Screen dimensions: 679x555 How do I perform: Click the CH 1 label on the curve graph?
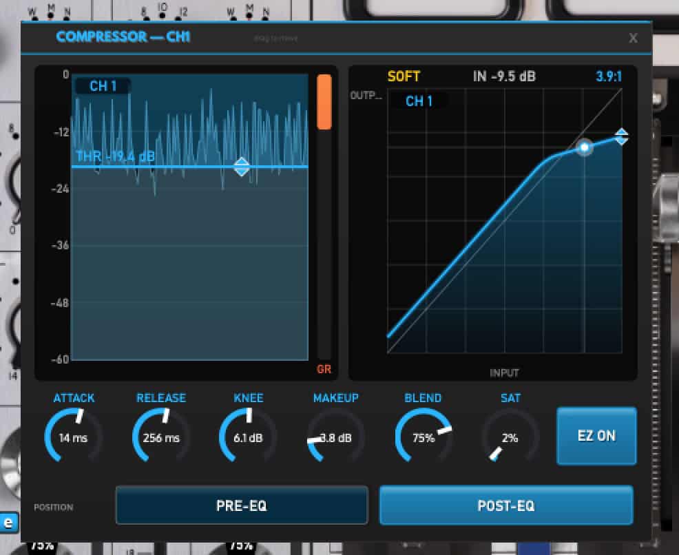[x=419, y=101]
